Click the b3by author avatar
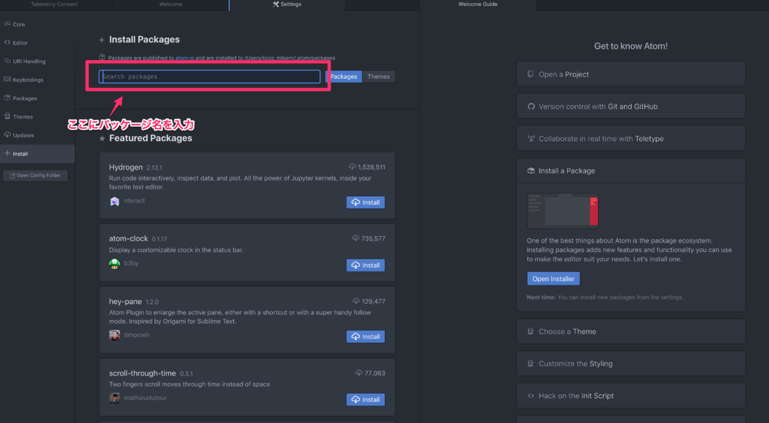The image size is (769, 423). [x=115, y=264]
